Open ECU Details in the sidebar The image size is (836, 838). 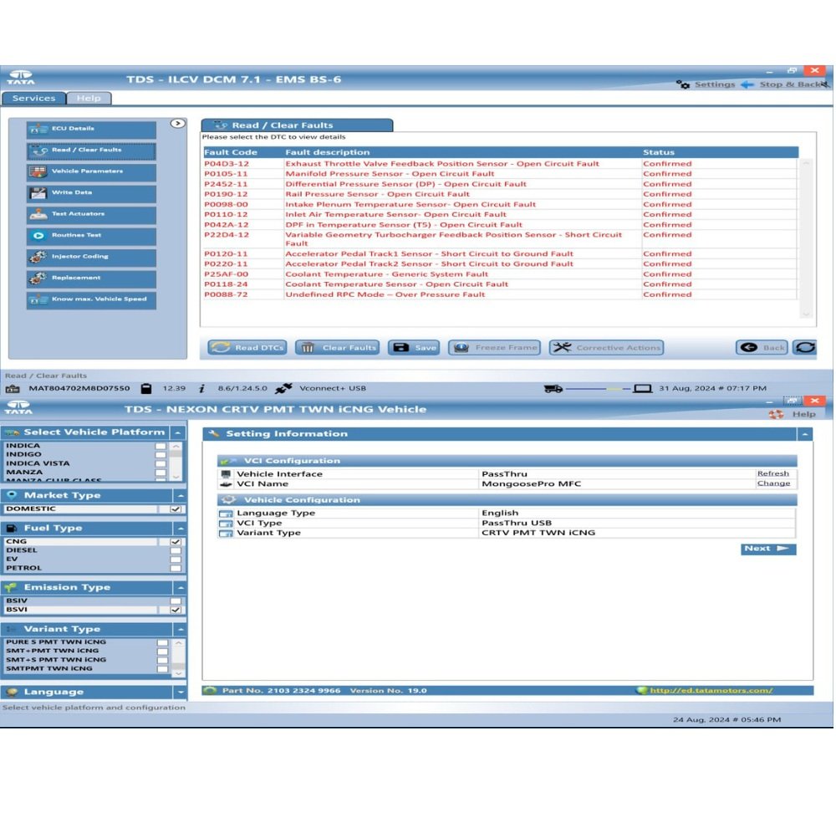[91, 130]
